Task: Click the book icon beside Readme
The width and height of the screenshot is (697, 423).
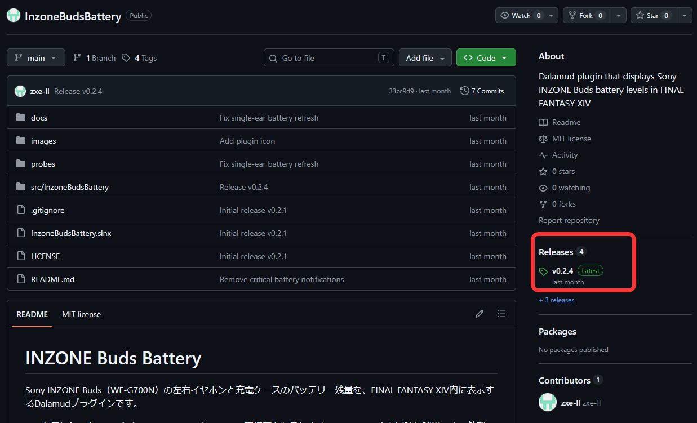Action: (x=543, y=122)
